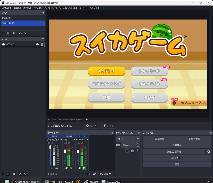213x183 pixels.
Task: Move the source up in the Sources toolbar
Action: click(x=21, y=174)
